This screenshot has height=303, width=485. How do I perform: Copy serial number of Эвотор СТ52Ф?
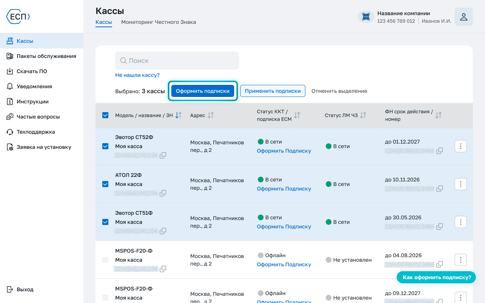point(163,155)
